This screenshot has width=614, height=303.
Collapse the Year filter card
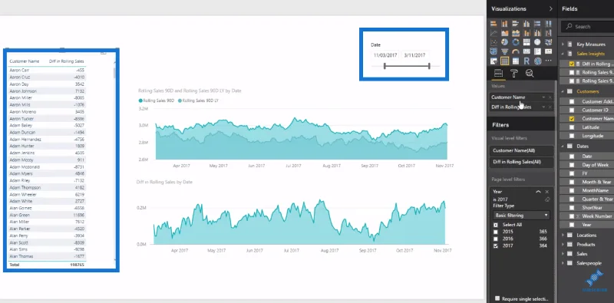pos(539,192)
